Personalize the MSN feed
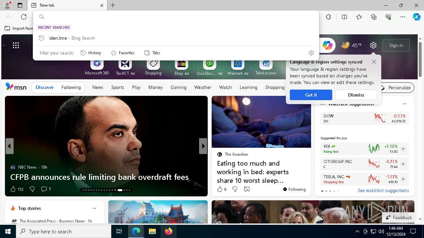 click(396, 88)
